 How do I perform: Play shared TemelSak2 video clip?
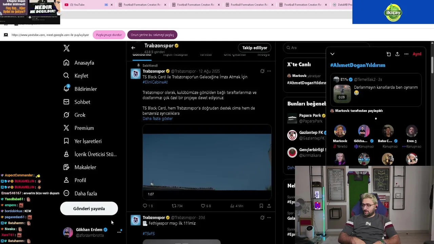342,93
